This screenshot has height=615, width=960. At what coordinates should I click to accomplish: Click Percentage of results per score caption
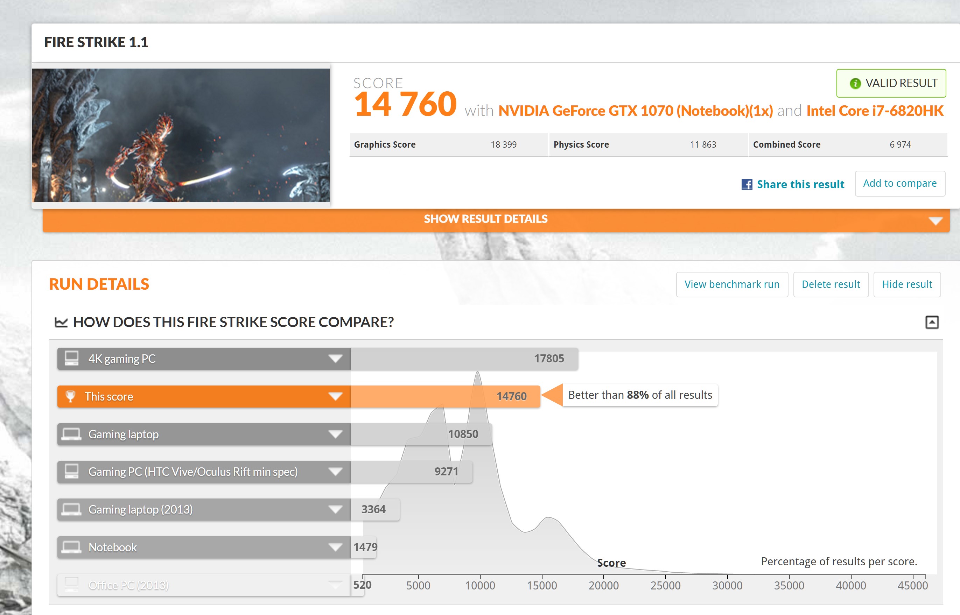839,561
